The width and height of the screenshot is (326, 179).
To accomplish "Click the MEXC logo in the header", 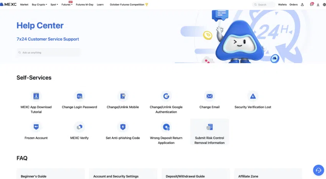I will (x=8, y=4).
